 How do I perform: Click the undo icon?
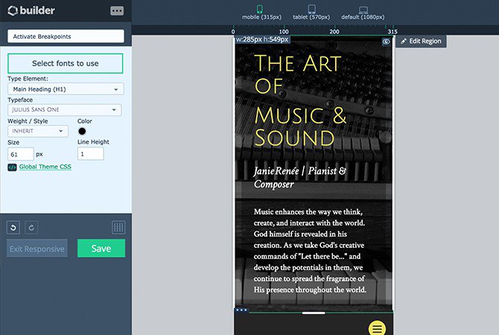[13, 228]
